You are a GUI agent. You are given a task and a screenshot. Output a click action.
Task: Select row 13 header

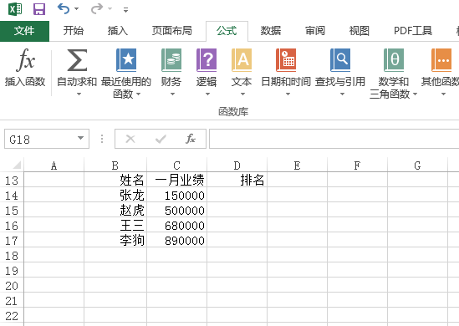pyautogui.click(x=12, y=181)
